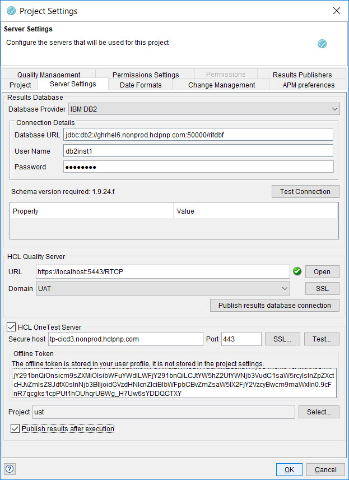The image size is (349, 480).
Task: Click the help question mark icon
Action: [x=10, y=469]
